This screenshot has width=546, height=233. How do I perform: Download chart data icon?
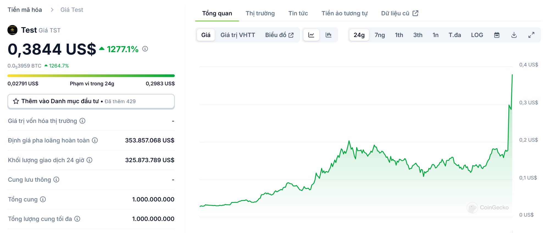point(514,35)
